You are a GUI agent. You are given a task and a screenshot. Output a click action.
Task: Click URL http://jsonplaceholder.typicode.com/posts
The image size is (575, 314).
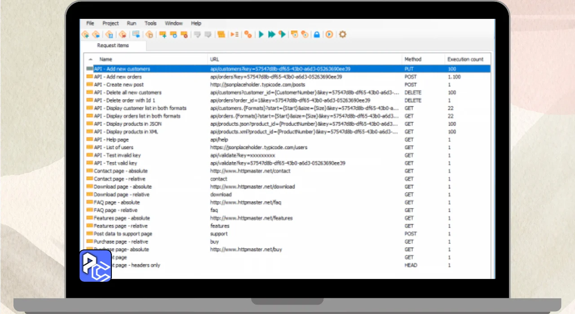click(x=257, y=85)
